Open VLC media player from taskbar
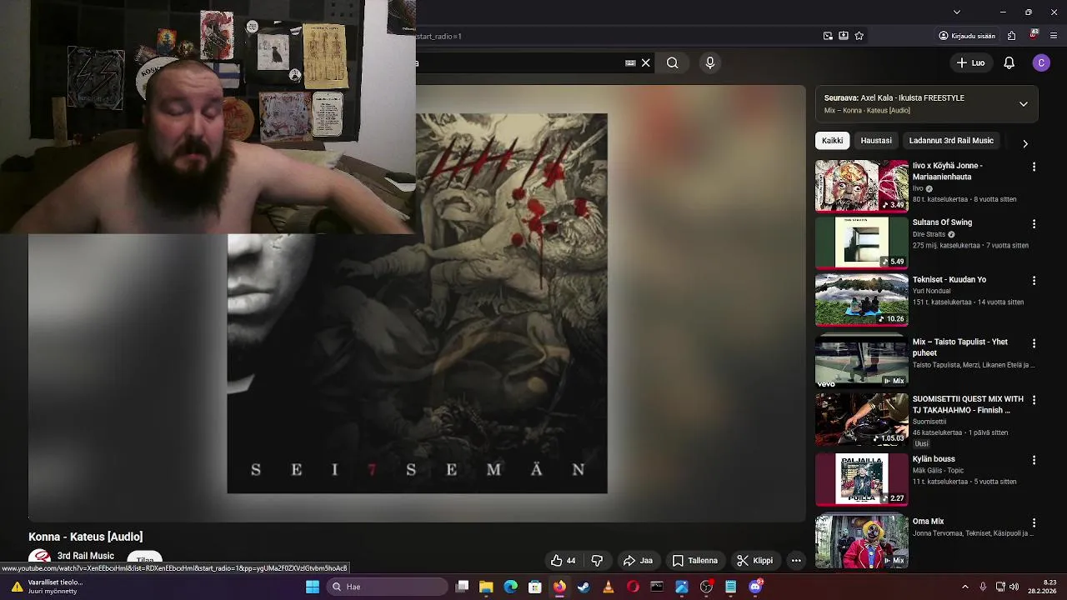Viewport: 1067px width, 600px height. (x=609, y=587)
